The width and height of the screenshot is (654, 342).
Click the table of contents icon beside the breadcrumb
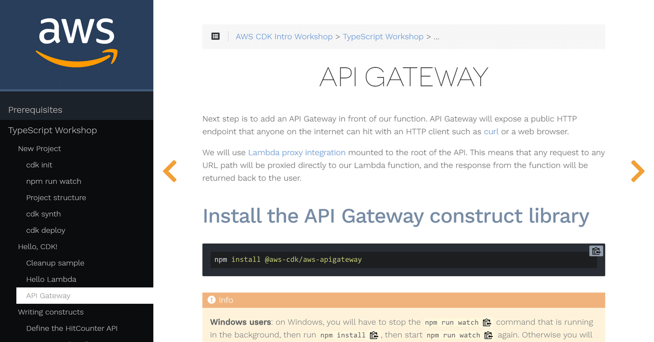pos(215,36)
